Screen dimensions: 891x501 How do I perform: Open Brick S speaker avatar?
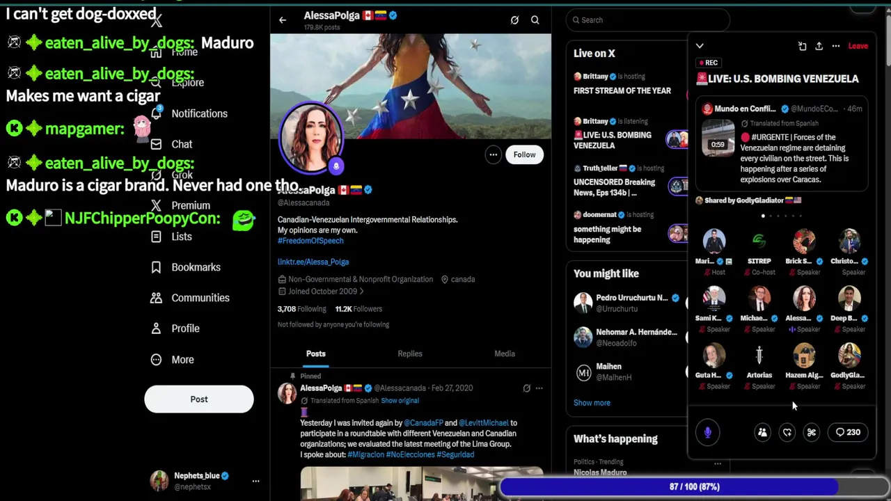pos(804,241)
